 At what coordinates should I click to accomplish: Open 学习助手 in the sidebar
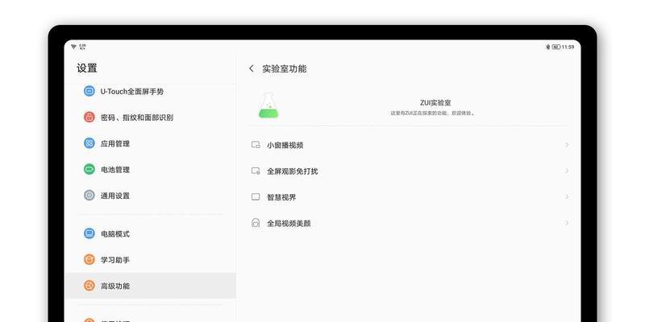(x=151, y=259)
